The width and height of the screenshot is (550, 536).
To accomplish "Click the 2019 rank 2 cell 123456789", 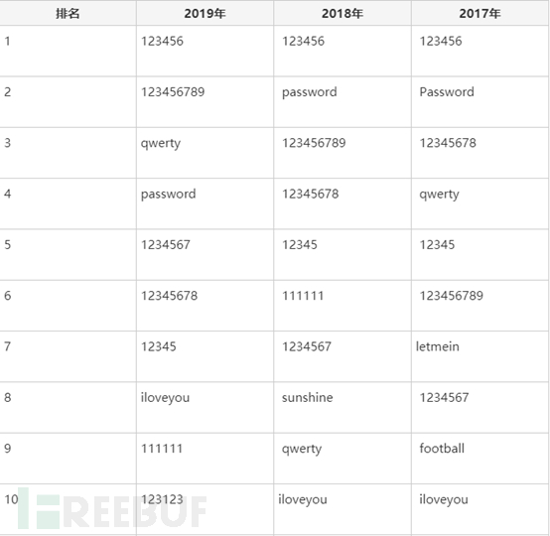I will [x=205, y=102].
